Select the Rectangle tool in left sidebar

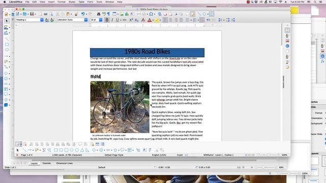[7, 44]
